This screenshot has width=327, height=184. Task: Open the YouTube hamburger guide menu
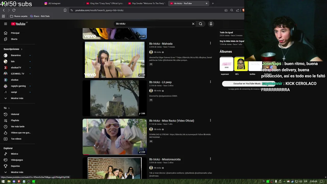tap(5, 24)
